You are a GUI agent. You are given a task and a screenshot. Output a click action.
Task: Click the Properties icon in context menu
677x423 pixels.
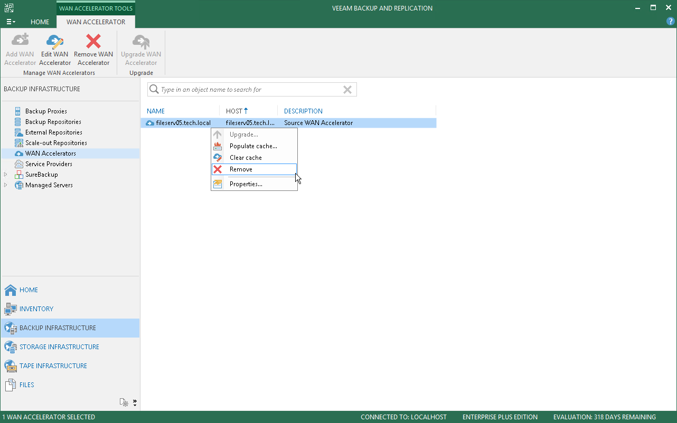tap(218, 184)
